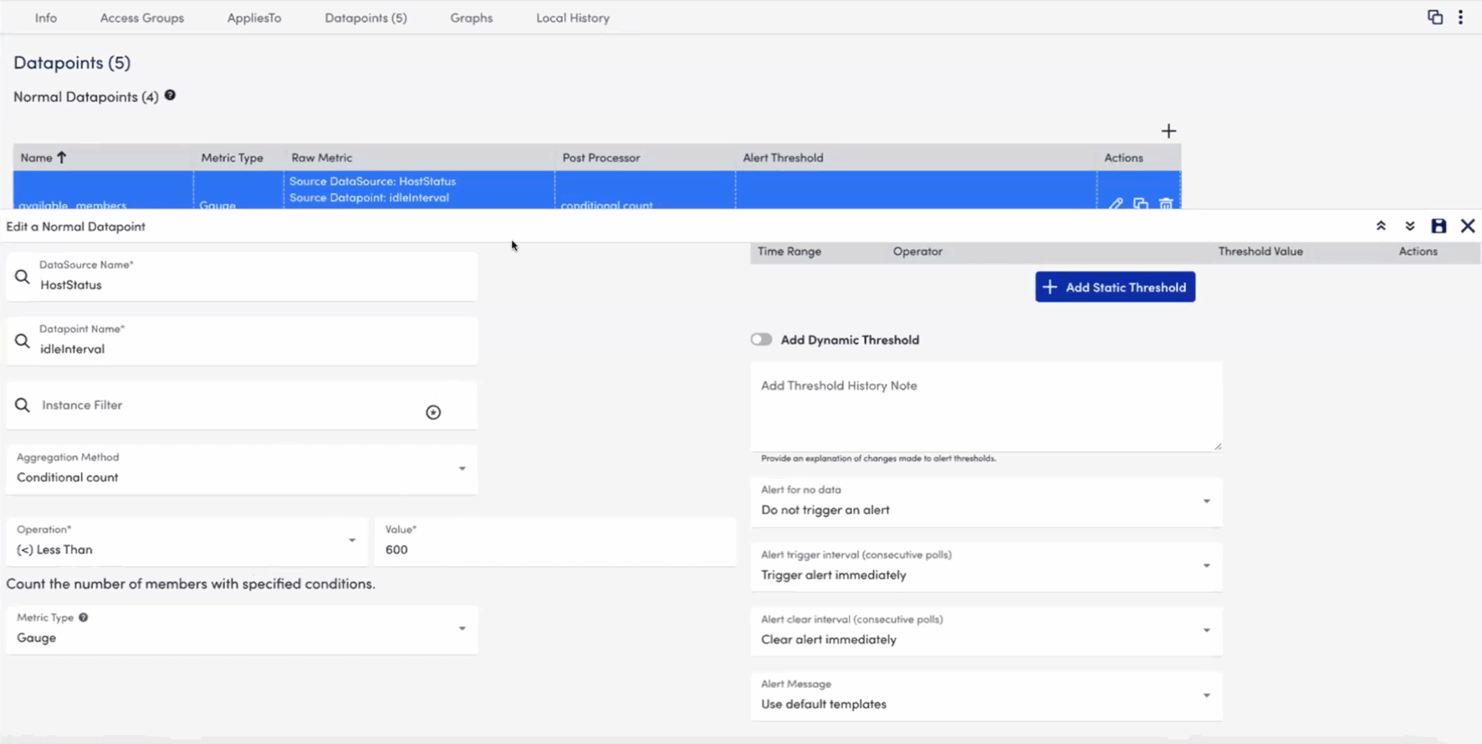Open the Metric Type Gauge dropdown

pos(241,630)
